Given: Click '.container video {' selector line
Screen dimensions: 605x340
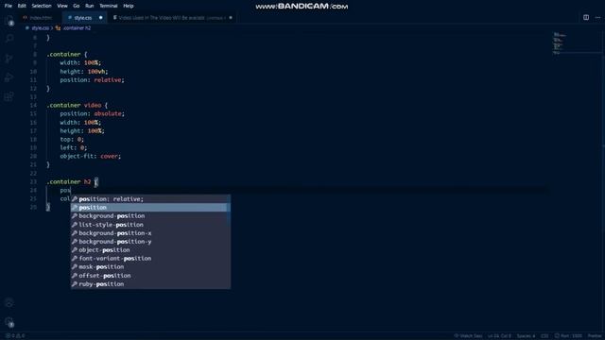Looking at the screenshot, I should click(78, 105).
